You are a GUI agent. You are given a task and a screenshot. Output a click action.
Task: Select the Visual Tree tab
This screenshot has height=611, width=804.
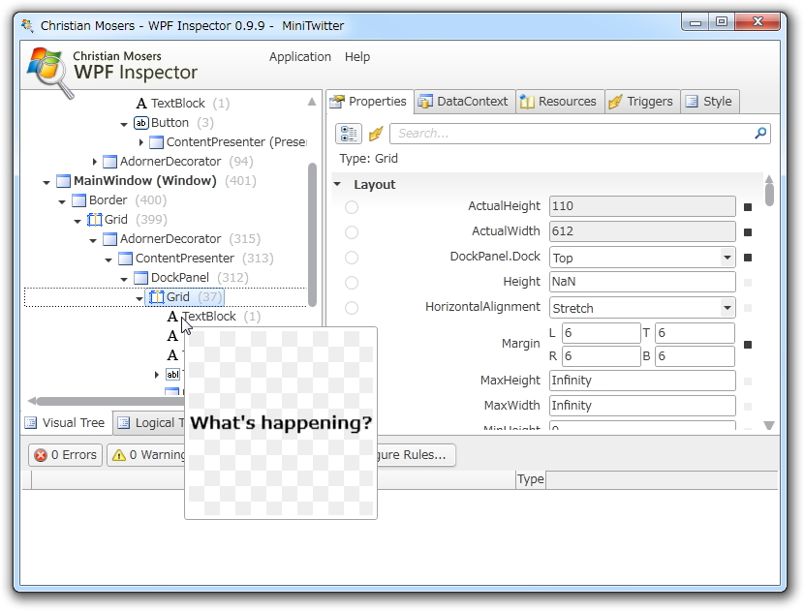pyautogui.click(x=66, y=423)
